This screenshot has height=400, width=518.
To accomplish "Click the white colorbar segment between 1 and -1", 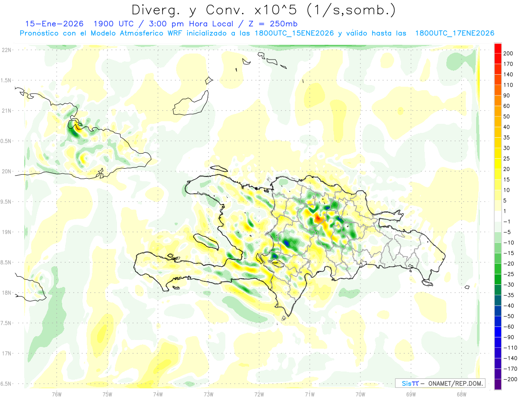I will pyautogui.click(x=498, y=216).
